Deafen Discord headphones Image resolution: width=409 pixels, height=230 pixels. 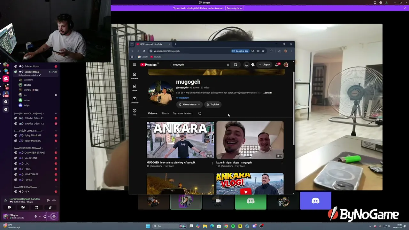[45, 216]
